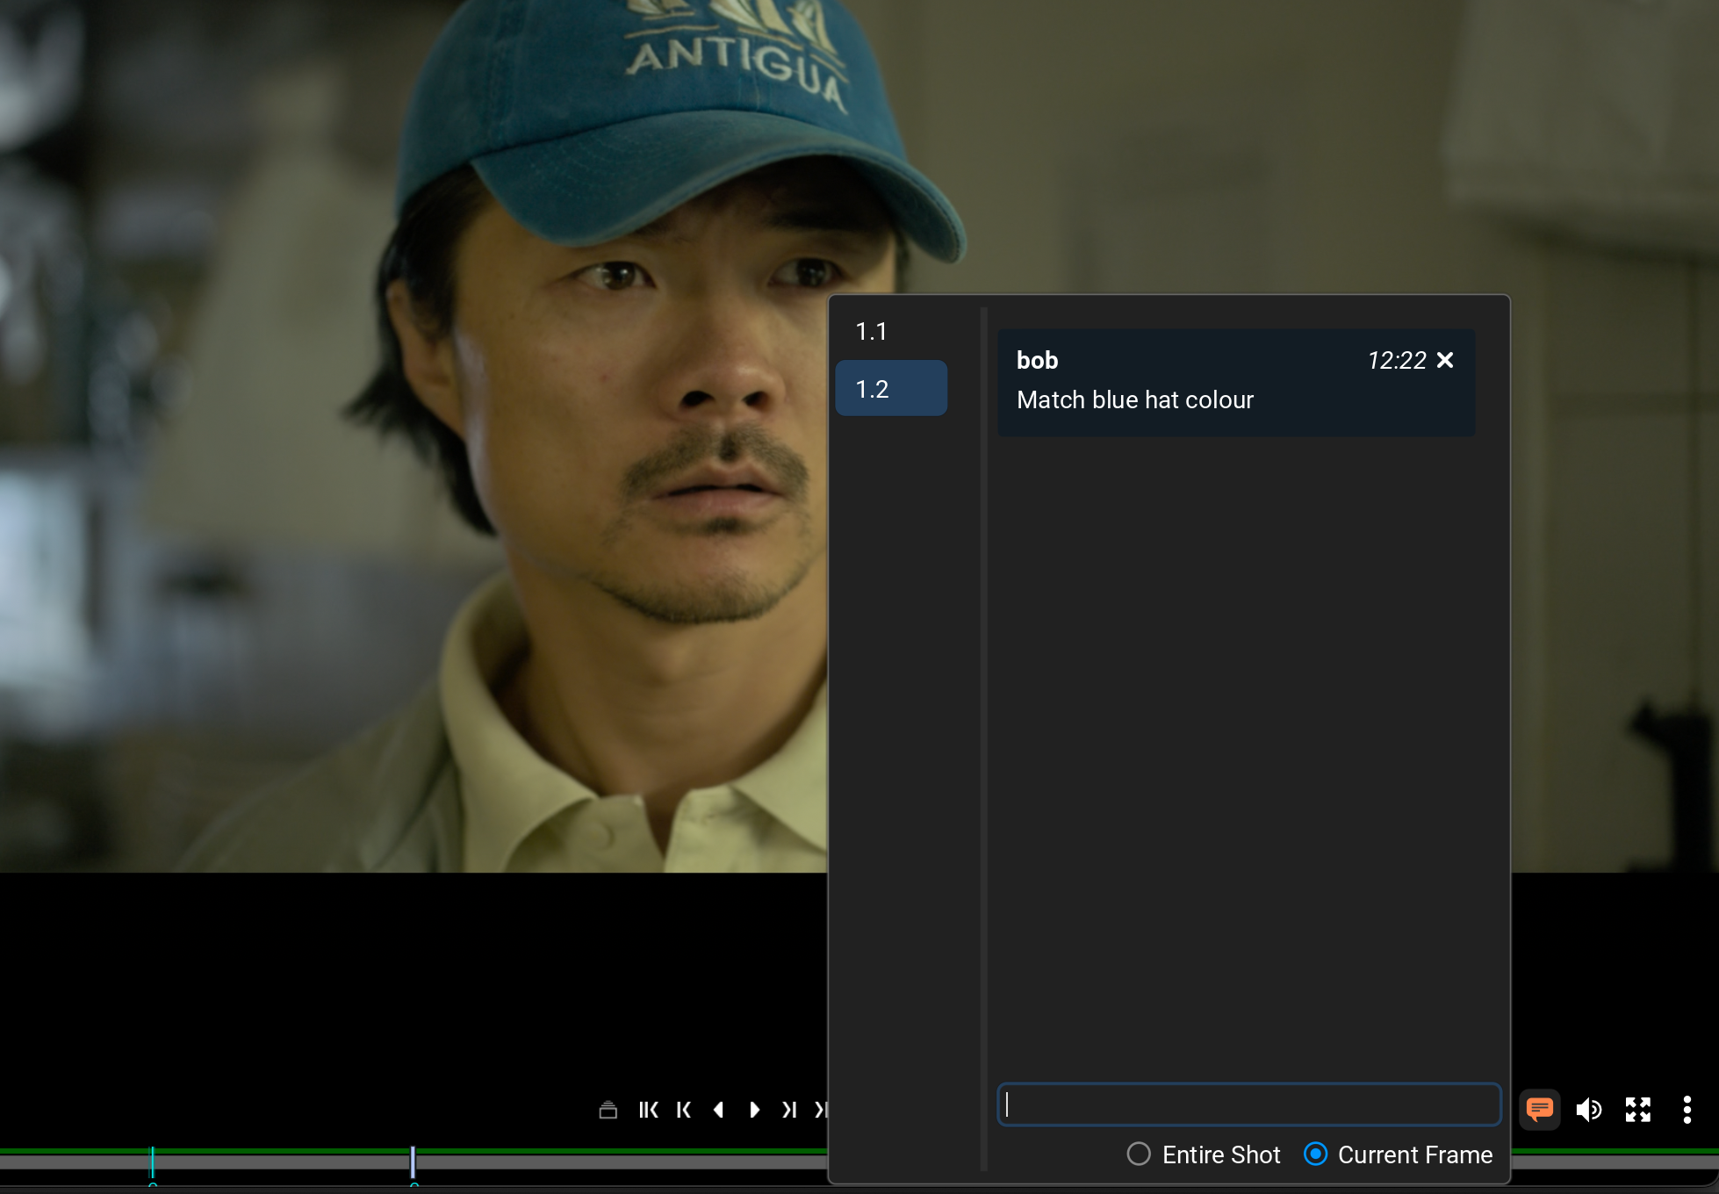Step back one frame
1719x1194 pixels.
tap(719, 1111)
